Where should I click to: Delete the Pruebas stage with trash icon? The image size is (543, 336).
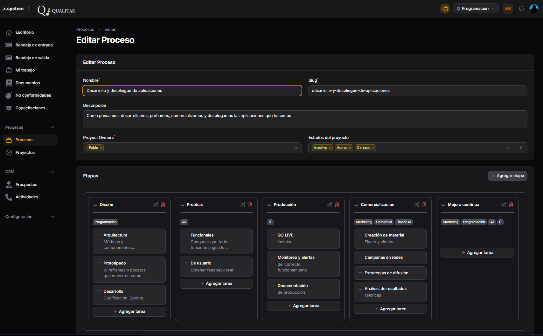(x=250, y=205)
